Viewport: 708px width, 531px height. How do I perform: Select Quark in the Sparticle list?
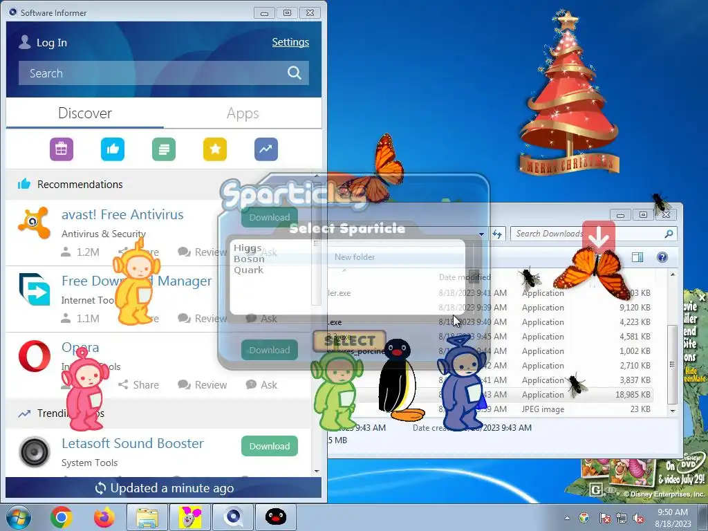pyautogui.click(x=248, y=270)
